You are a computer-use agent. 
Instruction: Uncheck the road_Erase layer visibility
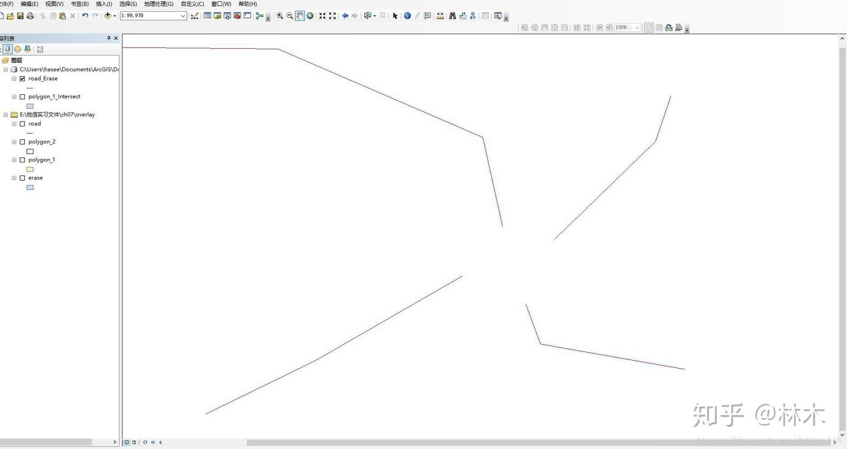(22, 78)
